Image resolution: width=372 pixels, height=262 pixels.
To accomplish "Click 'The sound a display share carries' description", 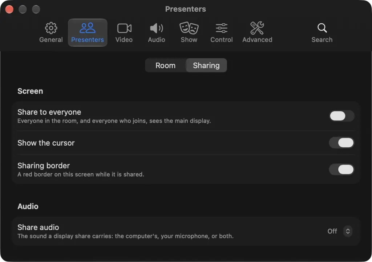I will coord(125,236).
